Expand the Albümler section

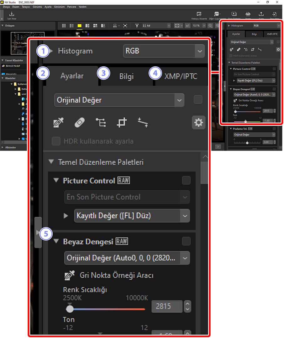click(3, 147)
